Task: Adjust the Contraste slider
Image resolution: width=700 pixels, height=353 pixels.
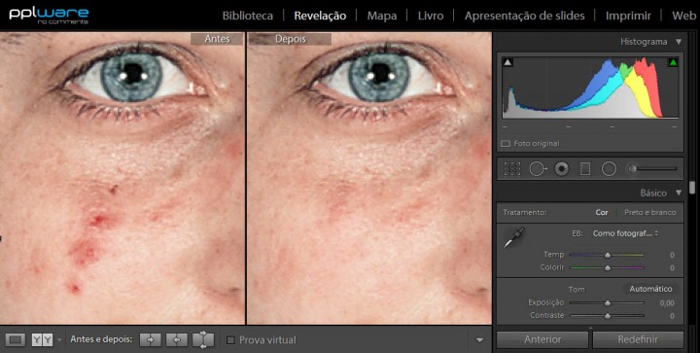Action: (x=607, y=315)
